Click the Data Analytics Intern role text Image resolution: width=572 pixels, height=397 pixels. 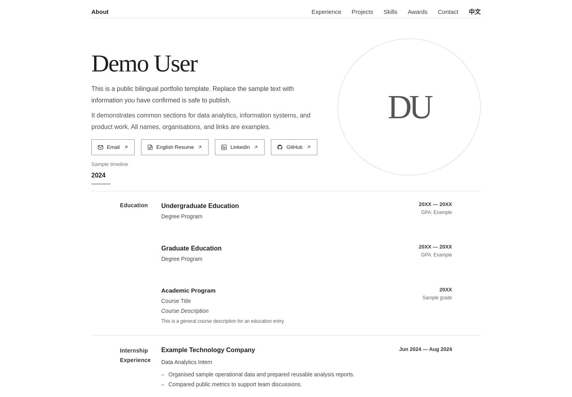[187, 362]
